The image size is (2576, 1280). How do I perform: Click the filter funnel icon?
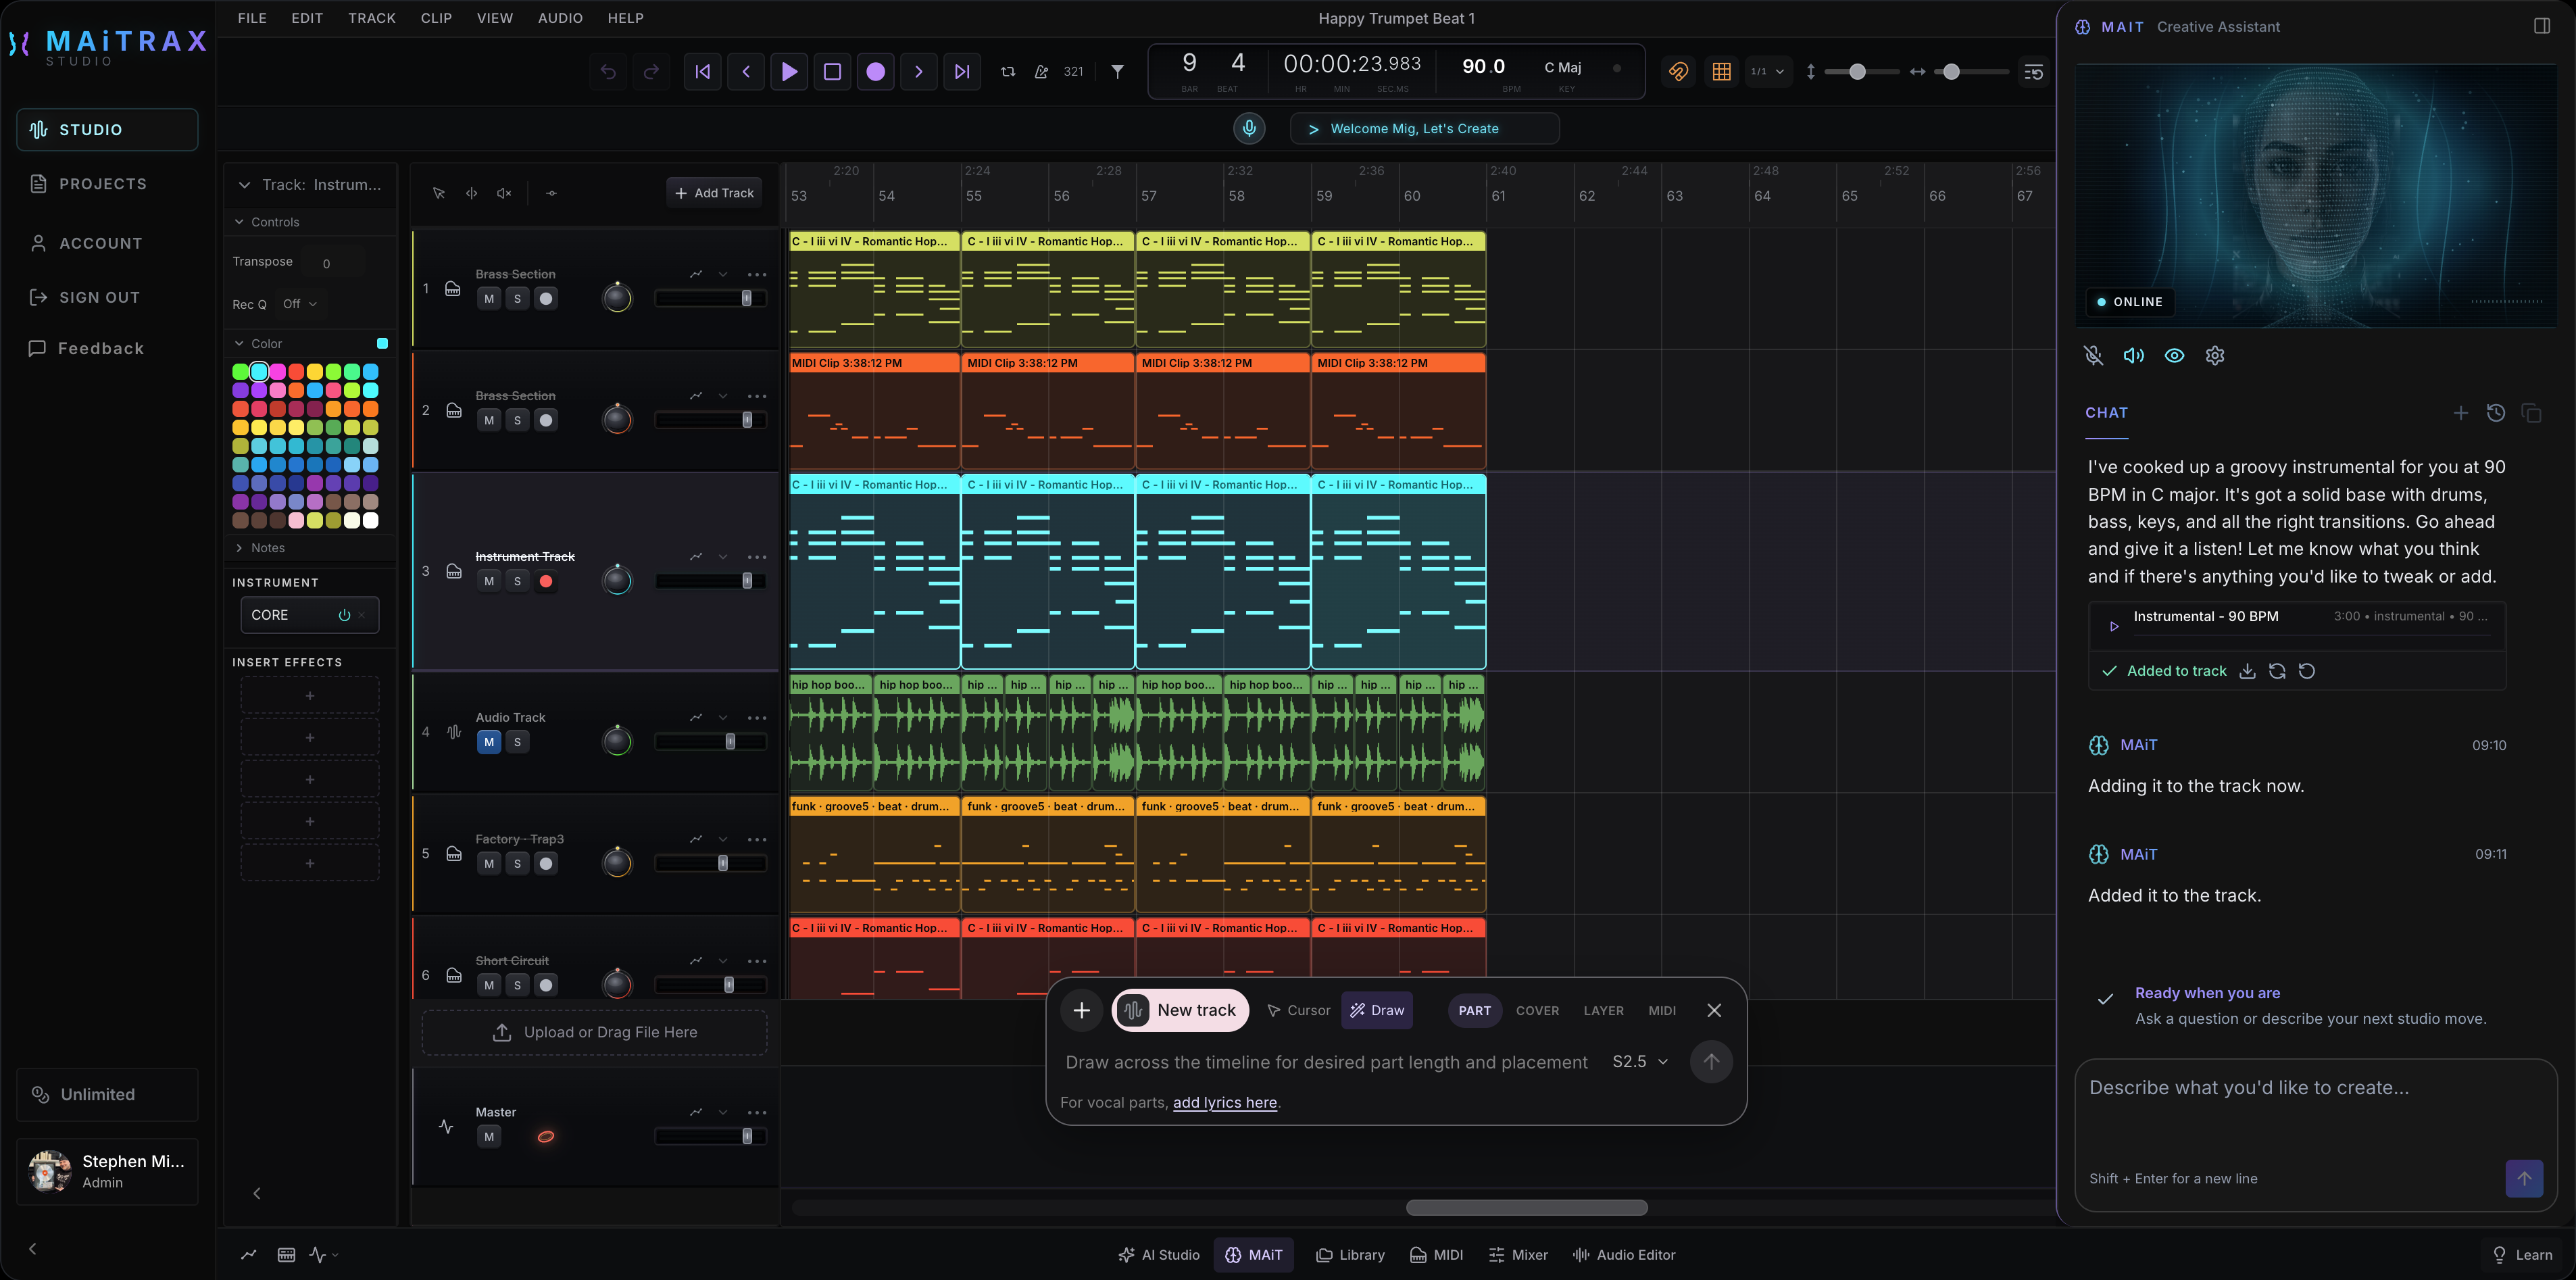pyautogui.click(x=1117, y=71)
